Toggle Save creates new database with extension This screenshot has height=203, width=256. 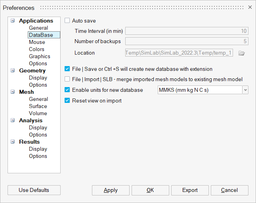[x=67, y=69]
